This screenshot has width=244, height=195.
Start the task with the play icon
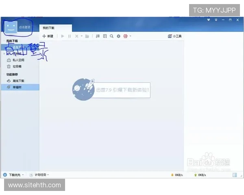click(63, 36)
